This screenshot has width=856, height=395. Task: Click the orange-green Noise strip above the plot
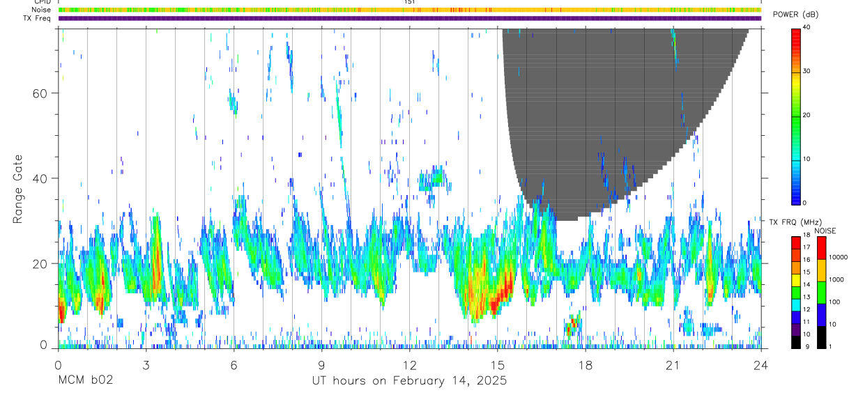410,10
